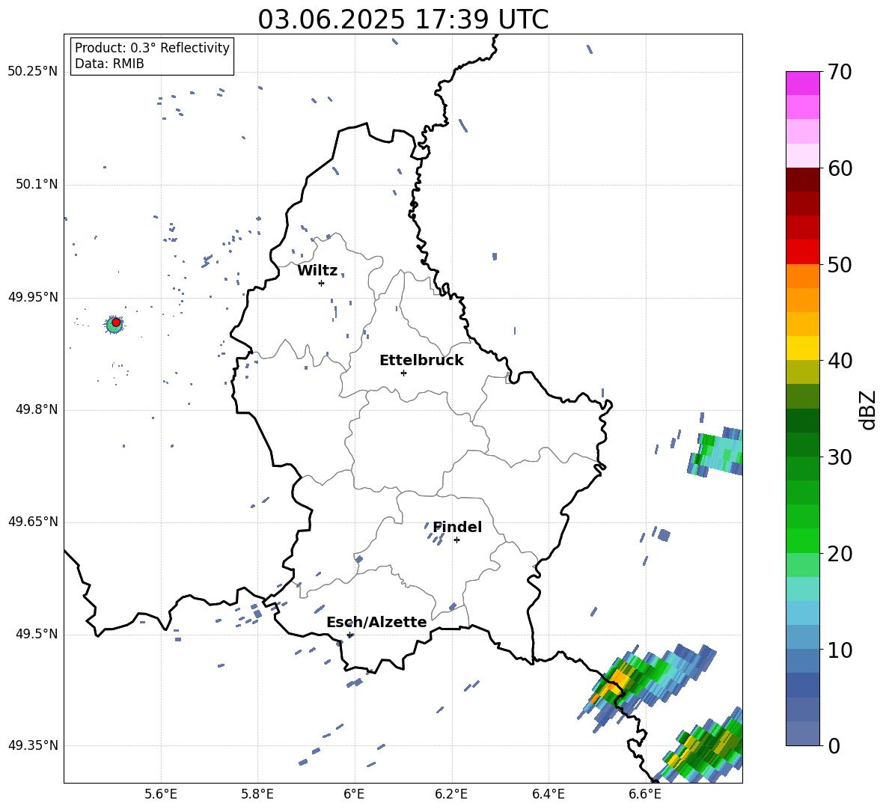Click the colorbar 20 tick label
886x809 pixels.
tap(840, 554)
